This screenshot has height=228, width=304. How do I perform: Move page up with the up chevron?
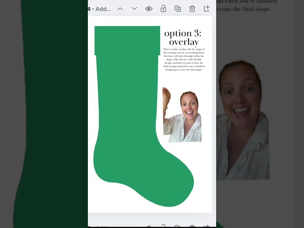pyautogui.click(x=120, y=9)
